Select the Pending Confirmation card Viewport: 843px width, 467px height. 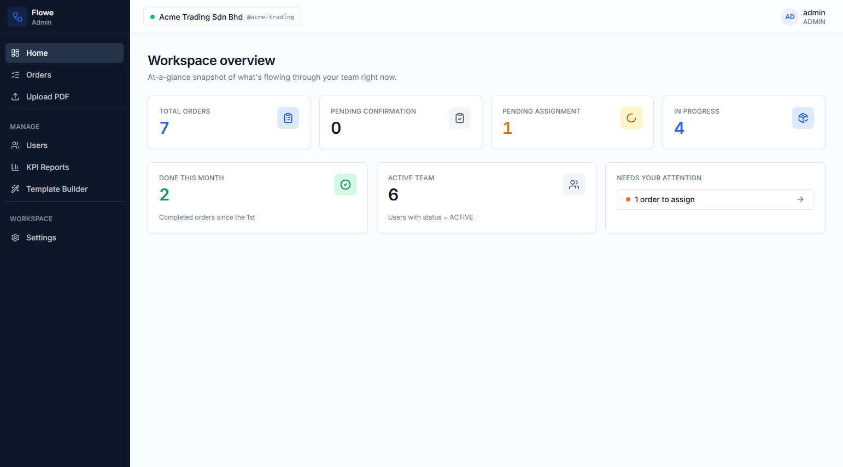coord(401,122)
